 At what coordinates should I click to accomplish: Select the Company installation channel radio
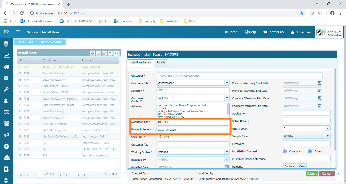tap(285, 151)
